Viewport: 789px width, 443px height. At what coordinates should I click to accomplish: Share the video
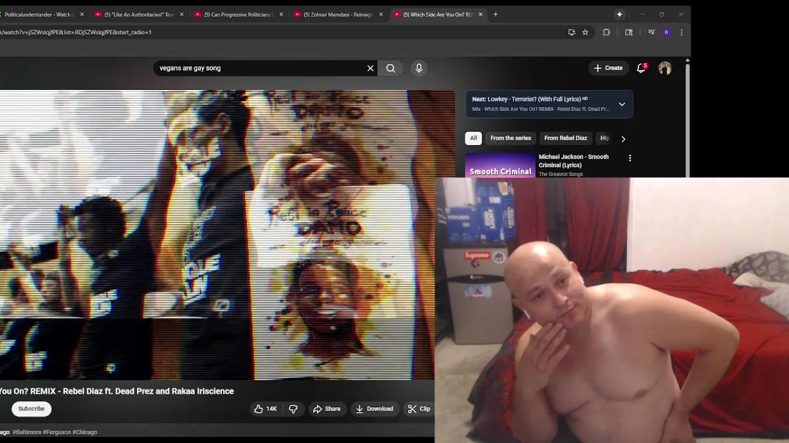coord(326,409)
